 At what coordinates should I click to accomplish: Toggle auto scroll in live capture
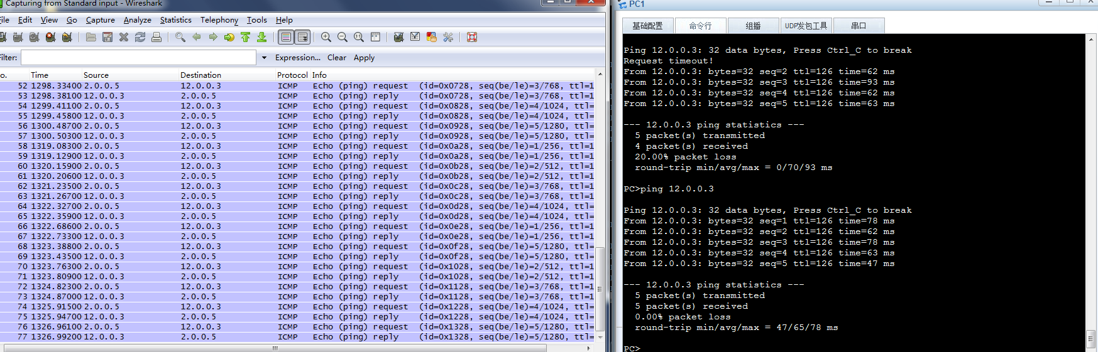pos(302,38)
